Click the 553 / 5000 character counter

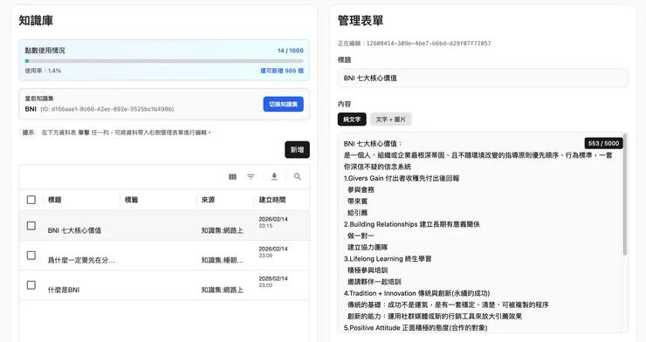(603, 143)
